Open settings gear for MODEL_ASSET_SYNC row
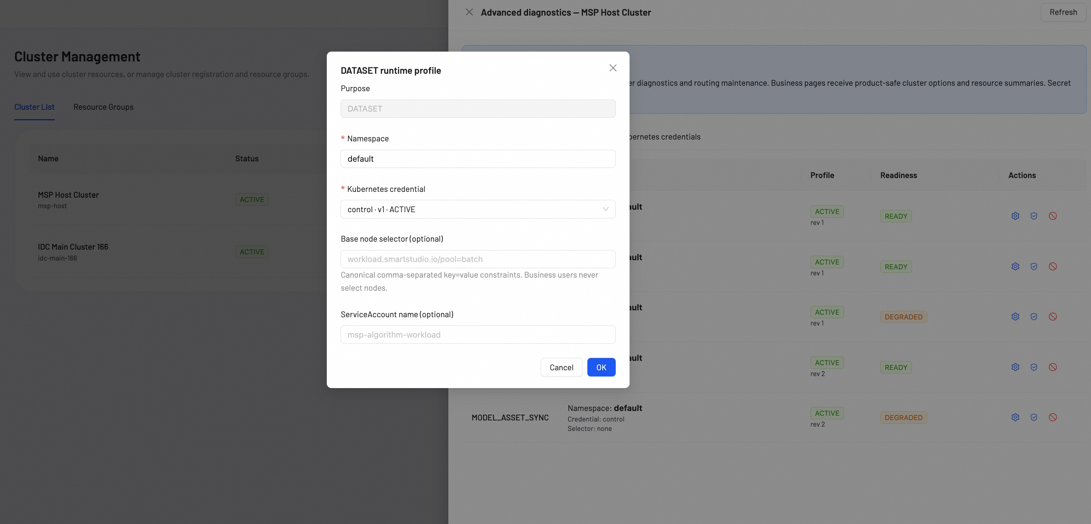This screenshot has width=1091, height=524. [x=1015, y=418]
